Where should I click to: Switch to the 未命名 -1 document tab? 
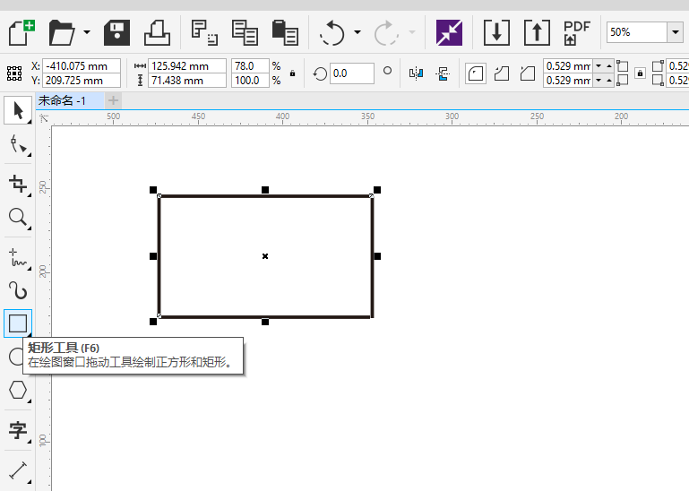pos(63,100)
